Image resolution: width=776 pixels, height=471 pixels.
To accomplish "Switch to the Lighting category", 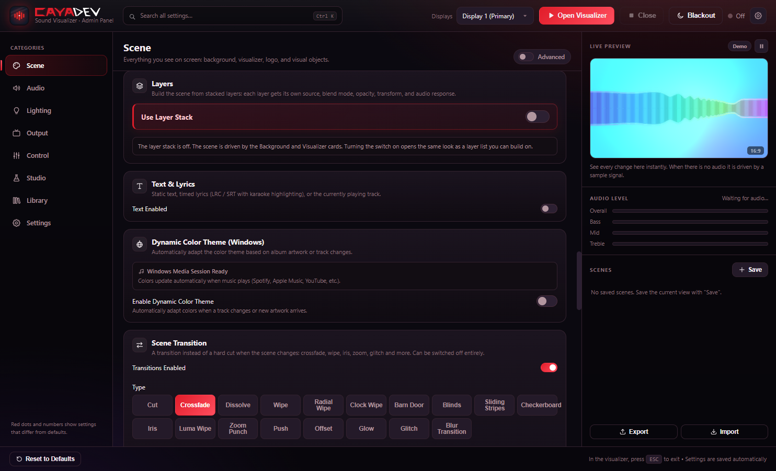I will (x=56, y=110).
